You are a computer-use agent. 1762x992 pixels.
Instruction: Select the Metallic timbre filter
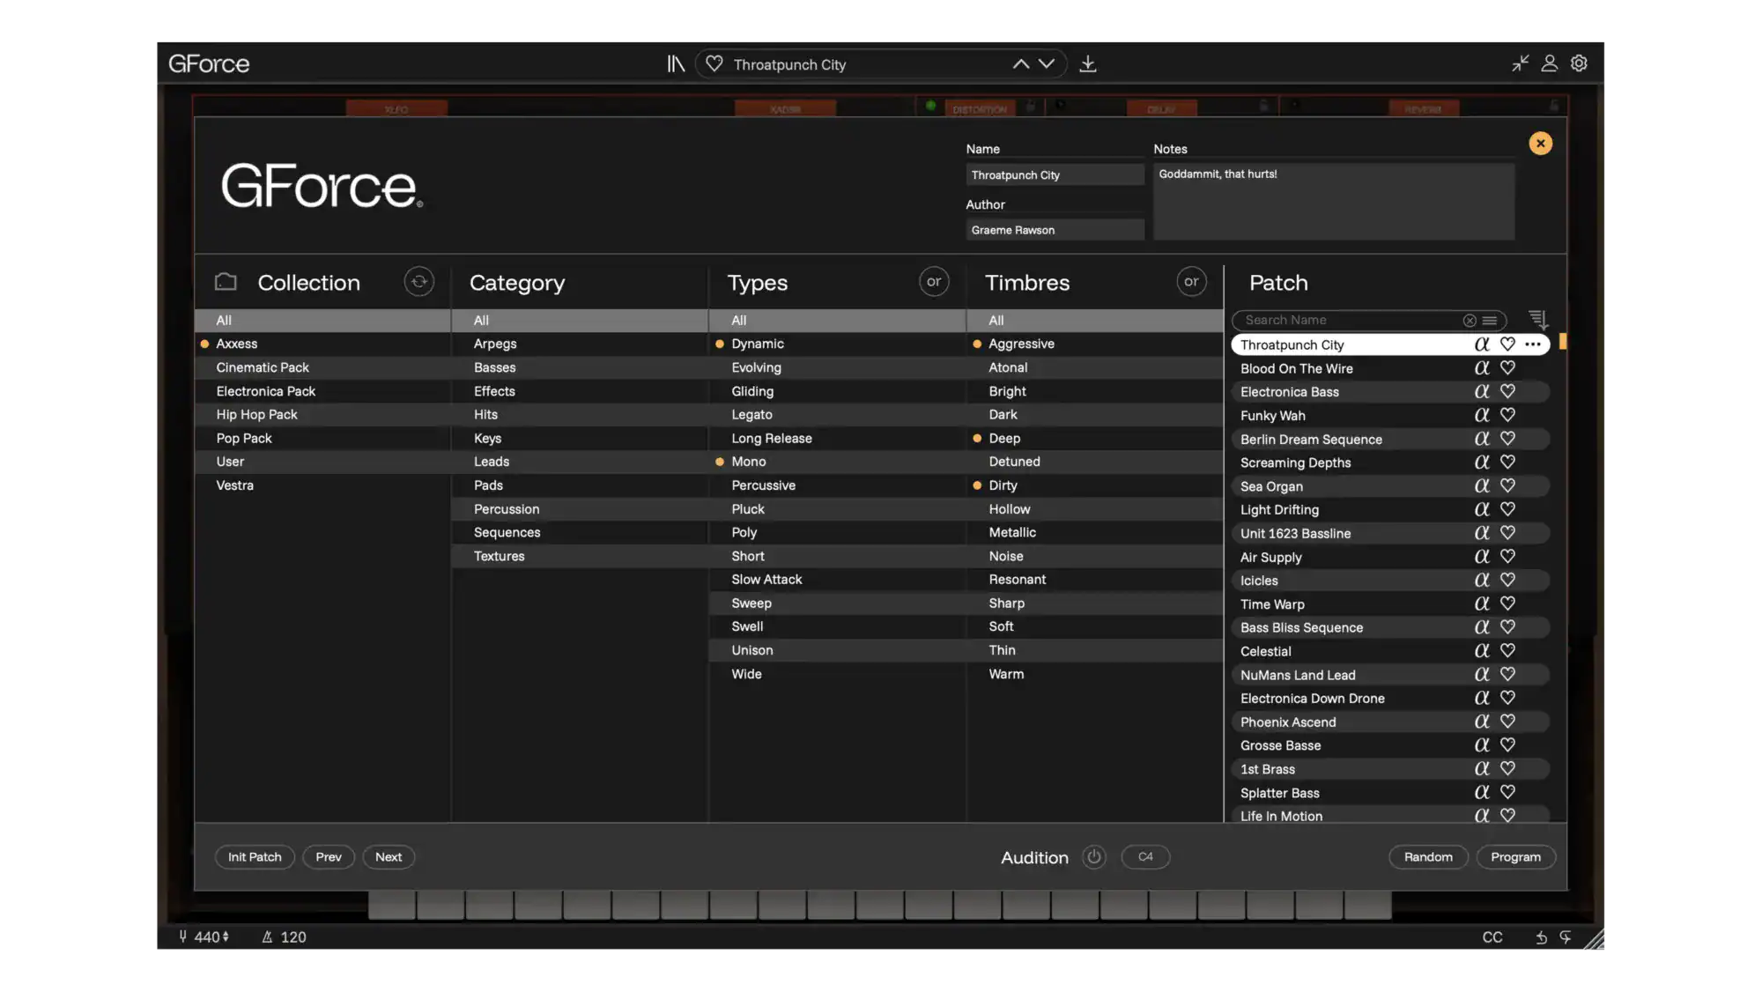click(x=1094, y=532)
